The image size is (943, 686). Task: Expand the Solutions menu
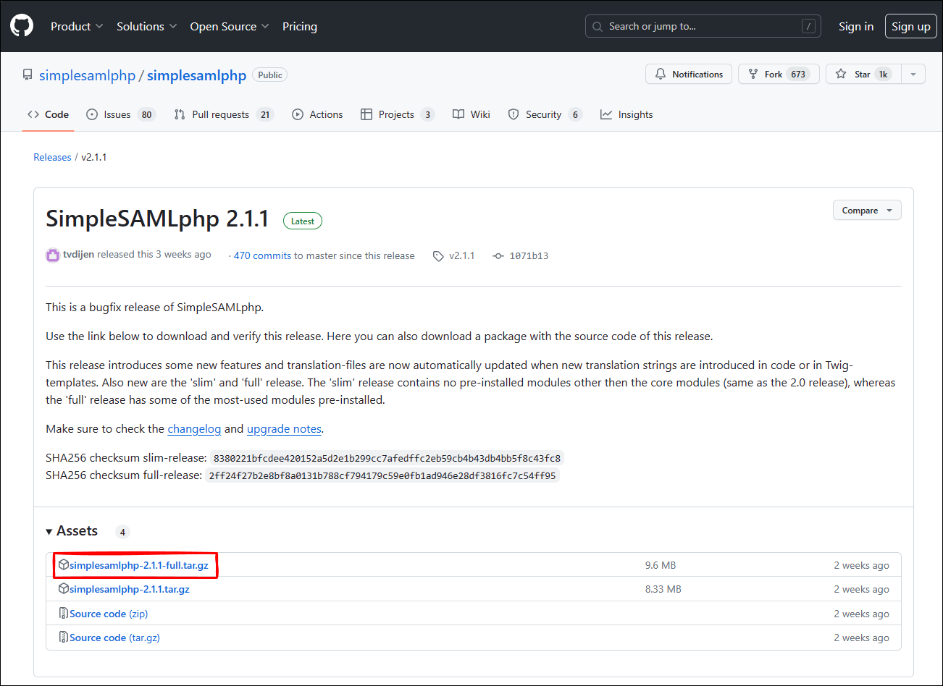146,26
